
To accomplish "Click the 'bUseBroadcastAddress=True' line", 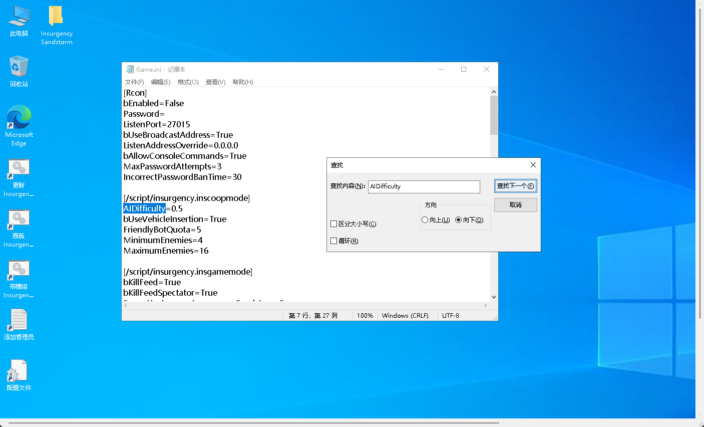I will [x=178, y=135].
